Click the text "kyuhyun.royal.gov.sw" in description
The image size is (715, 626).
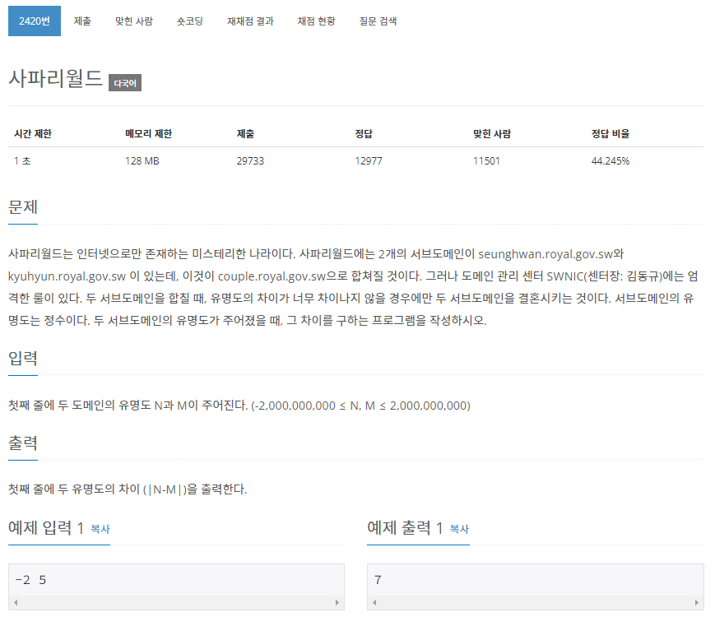pyautogui.click(x=67, y=276)
